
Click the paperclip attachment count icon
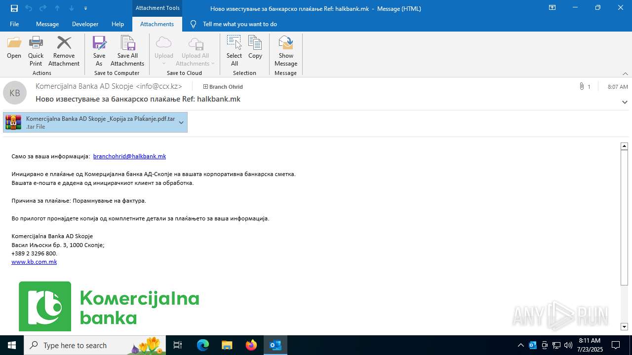point(582,86)
